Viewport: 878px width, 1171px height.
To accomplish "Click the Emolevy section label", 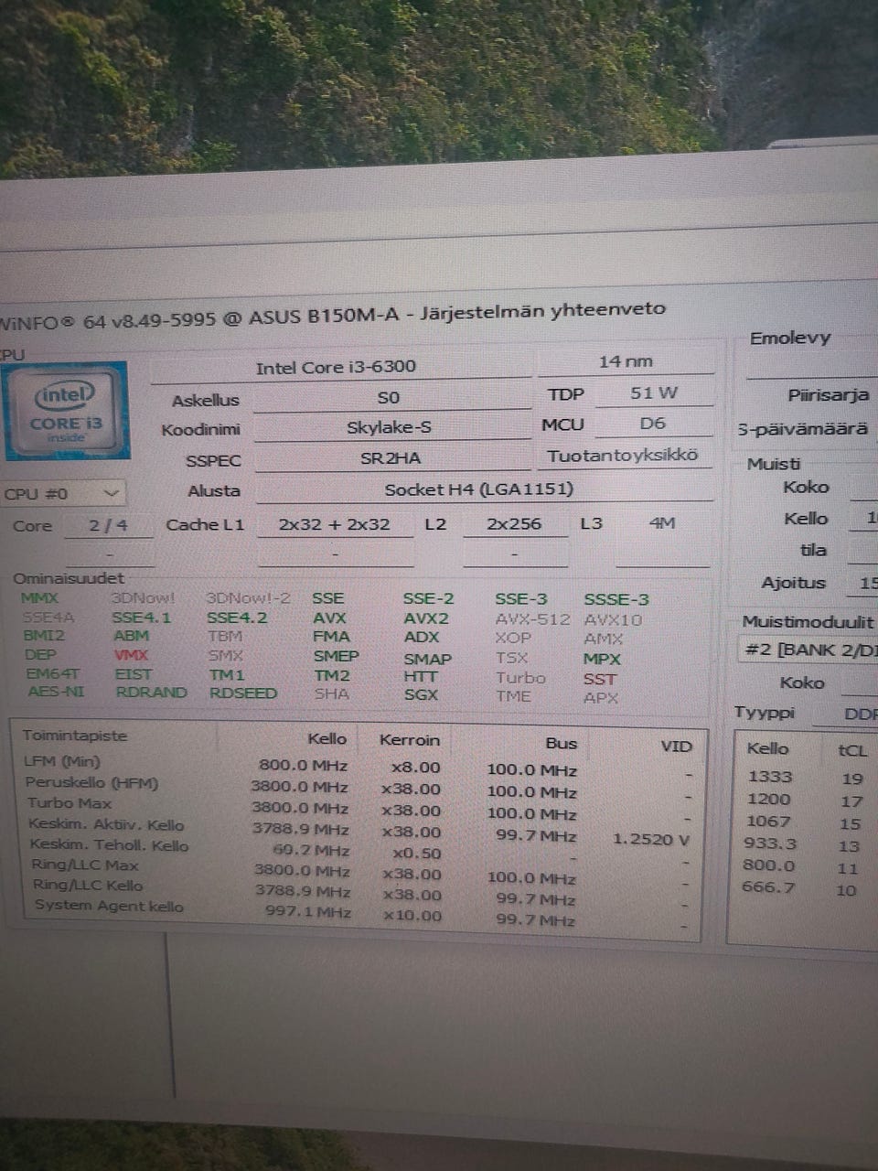I will pyautogui.click(x=790, y=338).
